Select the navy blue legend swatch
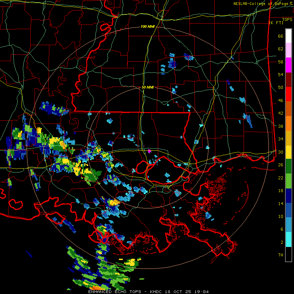Image resolution: width=294 pixels, height=294 pixels. click(288, 196)
